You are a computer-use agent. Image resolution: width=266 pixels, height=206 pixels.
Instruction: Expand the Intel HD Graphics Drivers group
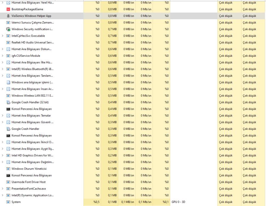point(2,155)
